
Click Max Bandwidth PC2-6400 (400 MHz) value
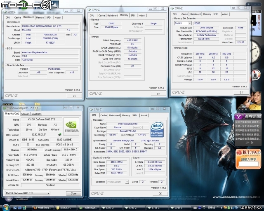coord(206,31)
